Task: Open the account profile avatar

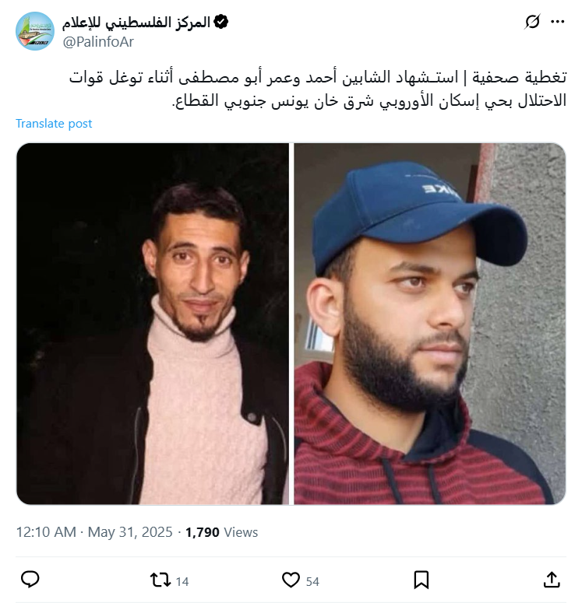Action: (35, 31)
